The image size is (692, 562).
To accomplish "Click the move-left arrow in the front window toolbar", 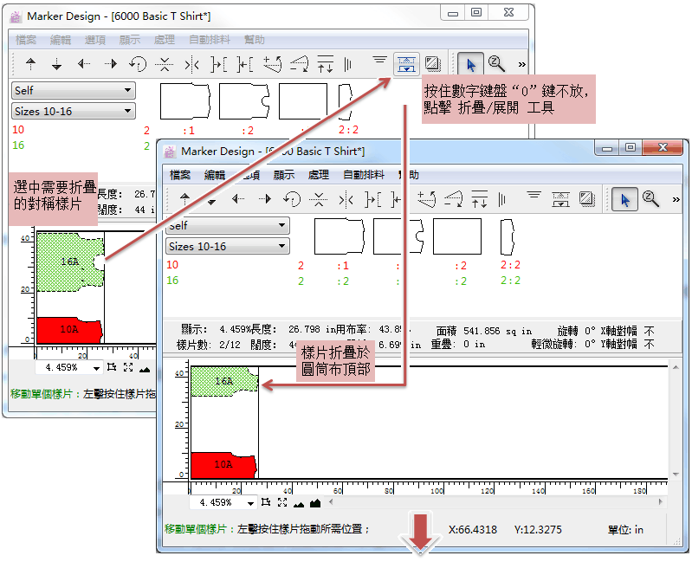I will (238, 199).
